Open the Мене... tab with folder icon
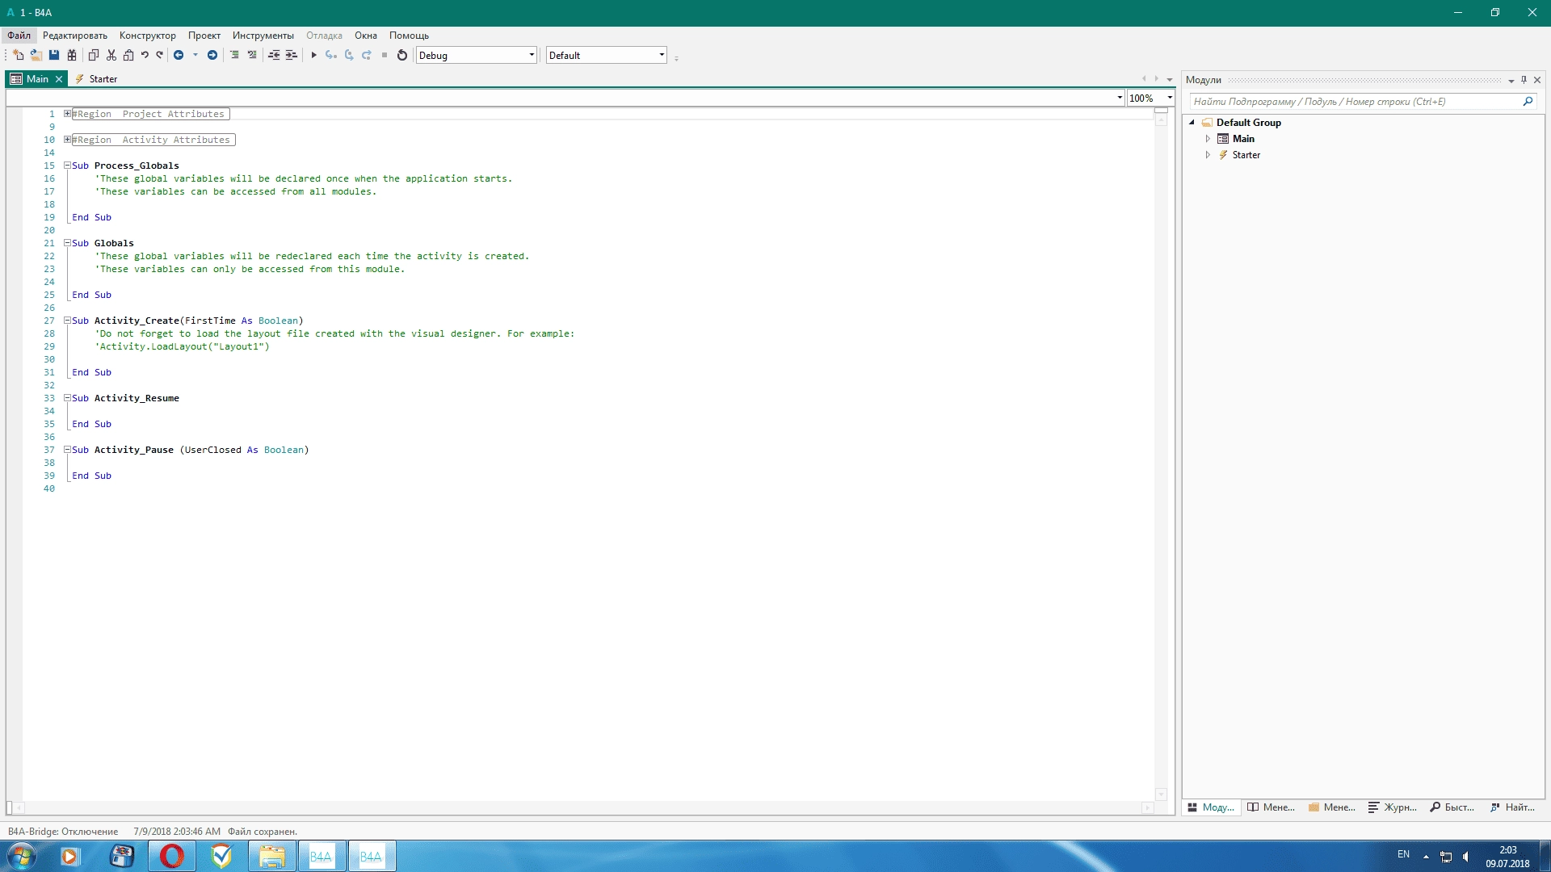 click(1332, 807)
